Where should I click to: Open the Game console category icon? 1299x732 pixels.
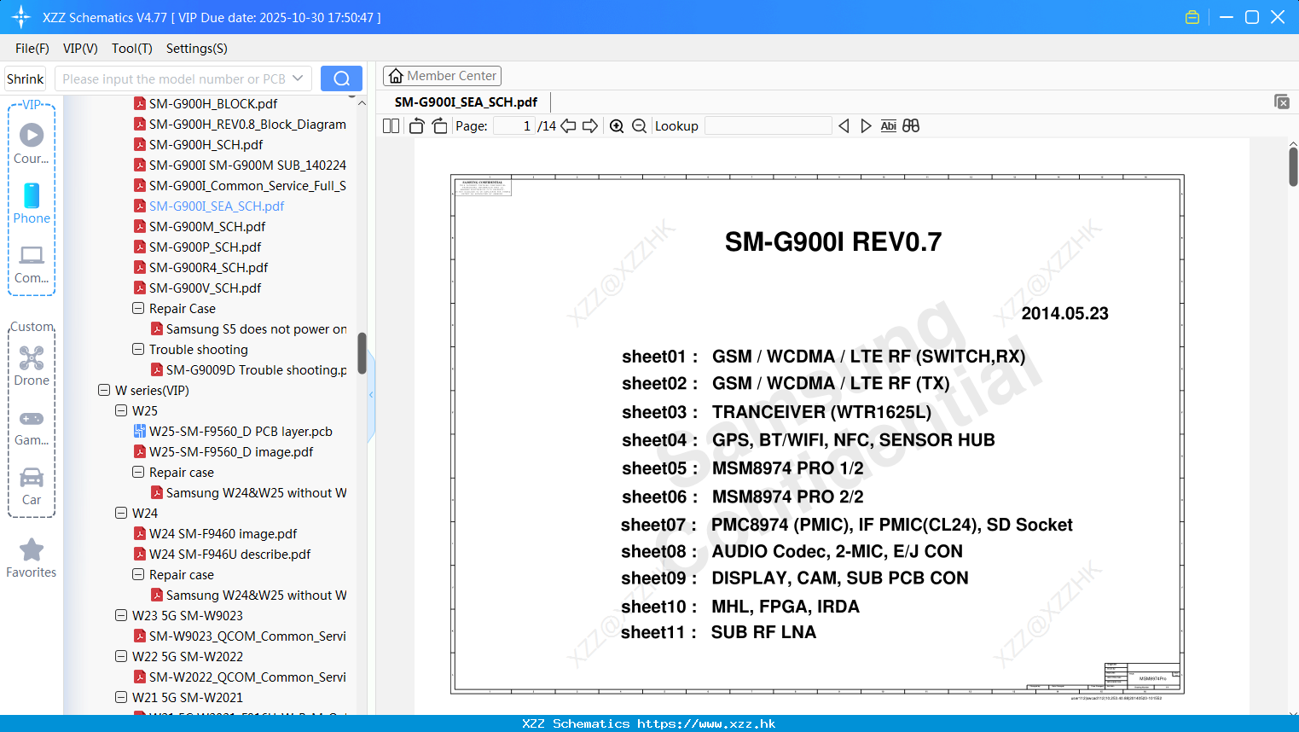tap(32, 418)
